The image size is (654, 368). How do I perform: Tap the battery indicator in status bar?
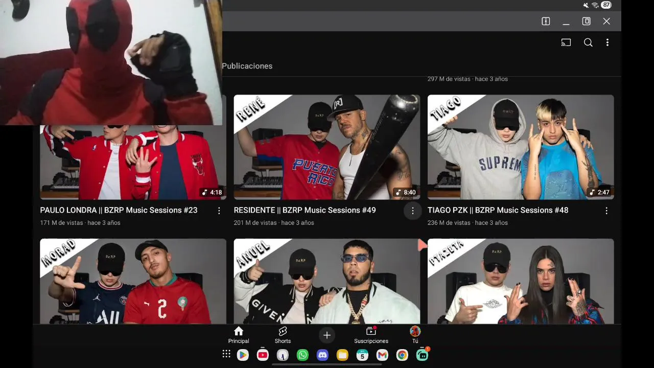(606, 5)
